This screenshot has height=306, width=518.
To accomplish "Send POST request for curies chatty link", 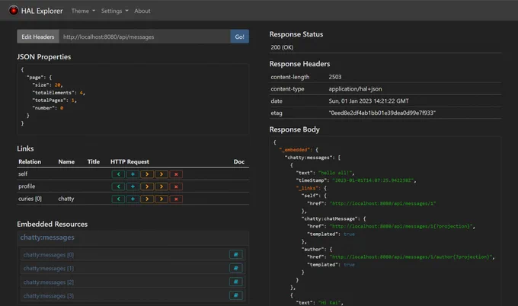I will click(x=133, y=199).
